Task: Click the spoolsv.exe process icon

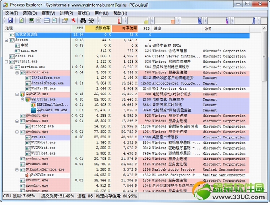Action: 23,186
